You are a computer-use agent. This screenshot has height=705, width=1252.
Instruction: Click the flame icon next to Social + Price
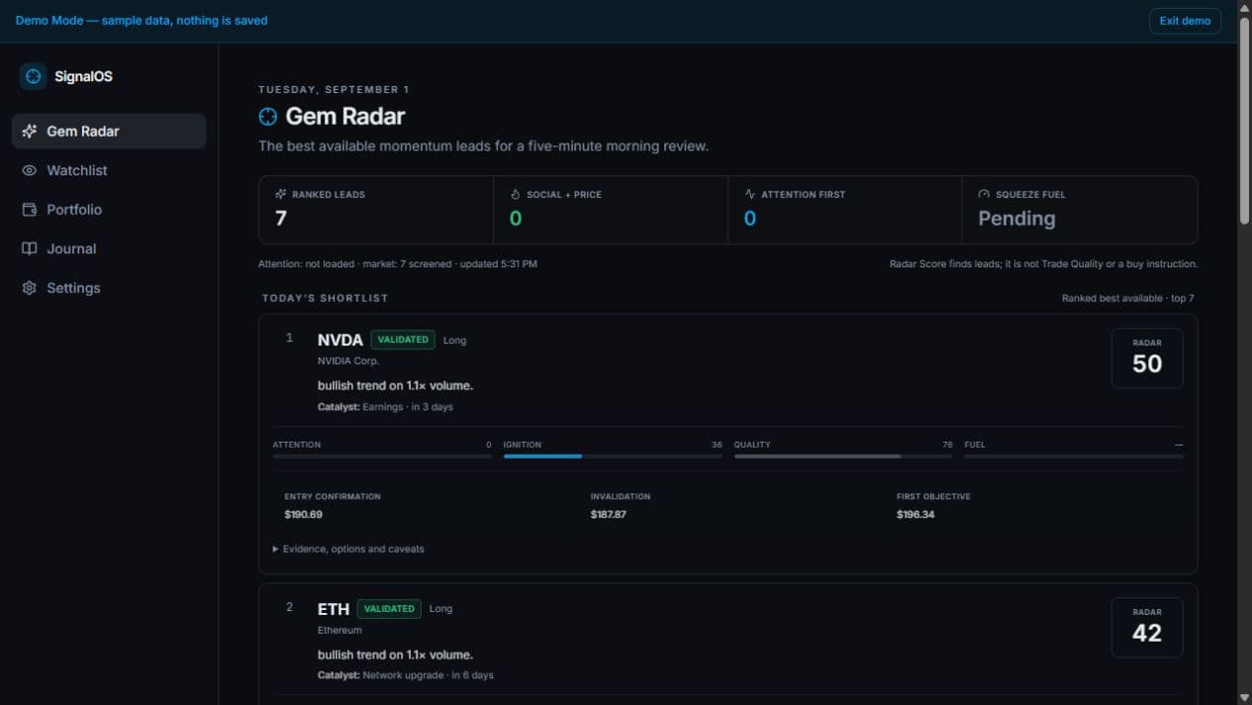tap(515, 194)
